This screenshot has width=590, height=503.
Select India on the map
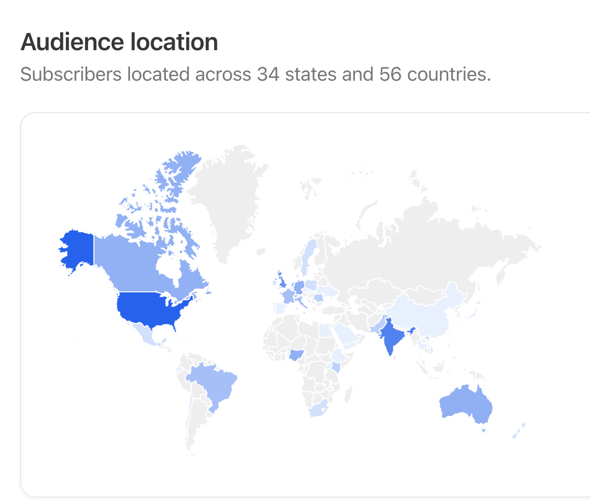pos(391,336)
